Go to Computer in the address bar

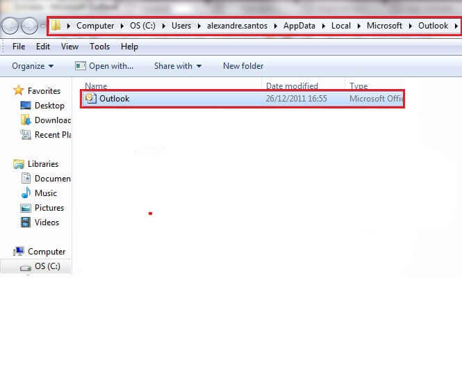95,26
